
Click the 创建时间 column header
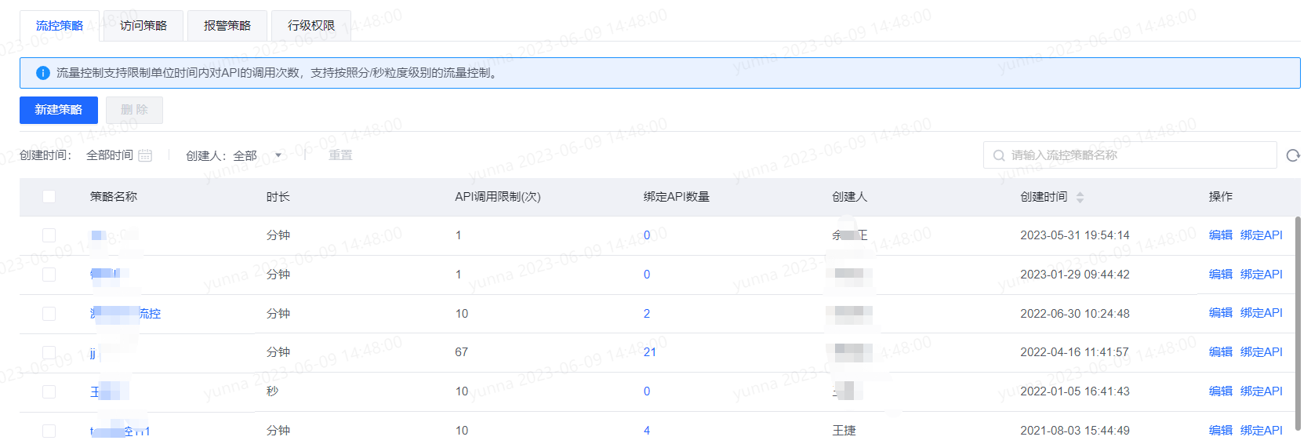pyautogui.click(x=1044, y=197)
